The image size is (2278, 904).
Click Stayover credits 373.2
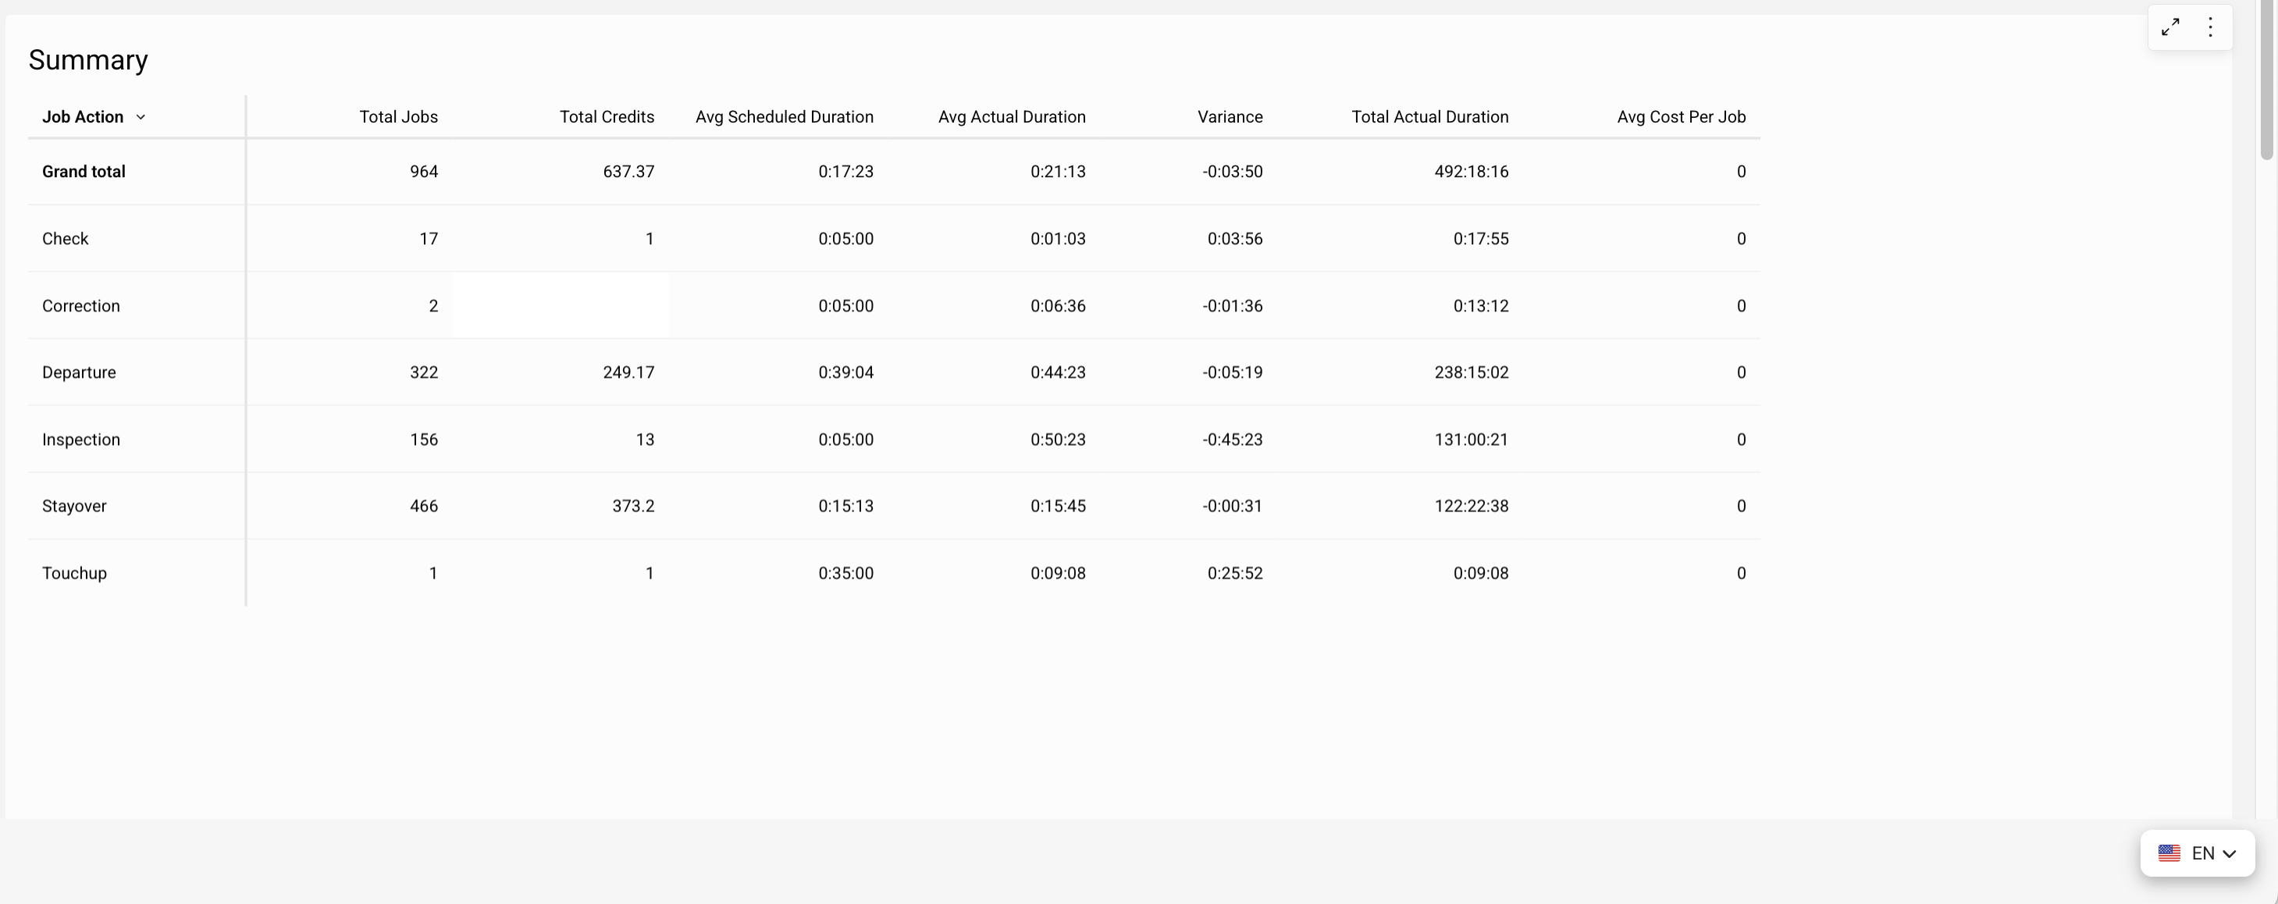coord(633,506)
